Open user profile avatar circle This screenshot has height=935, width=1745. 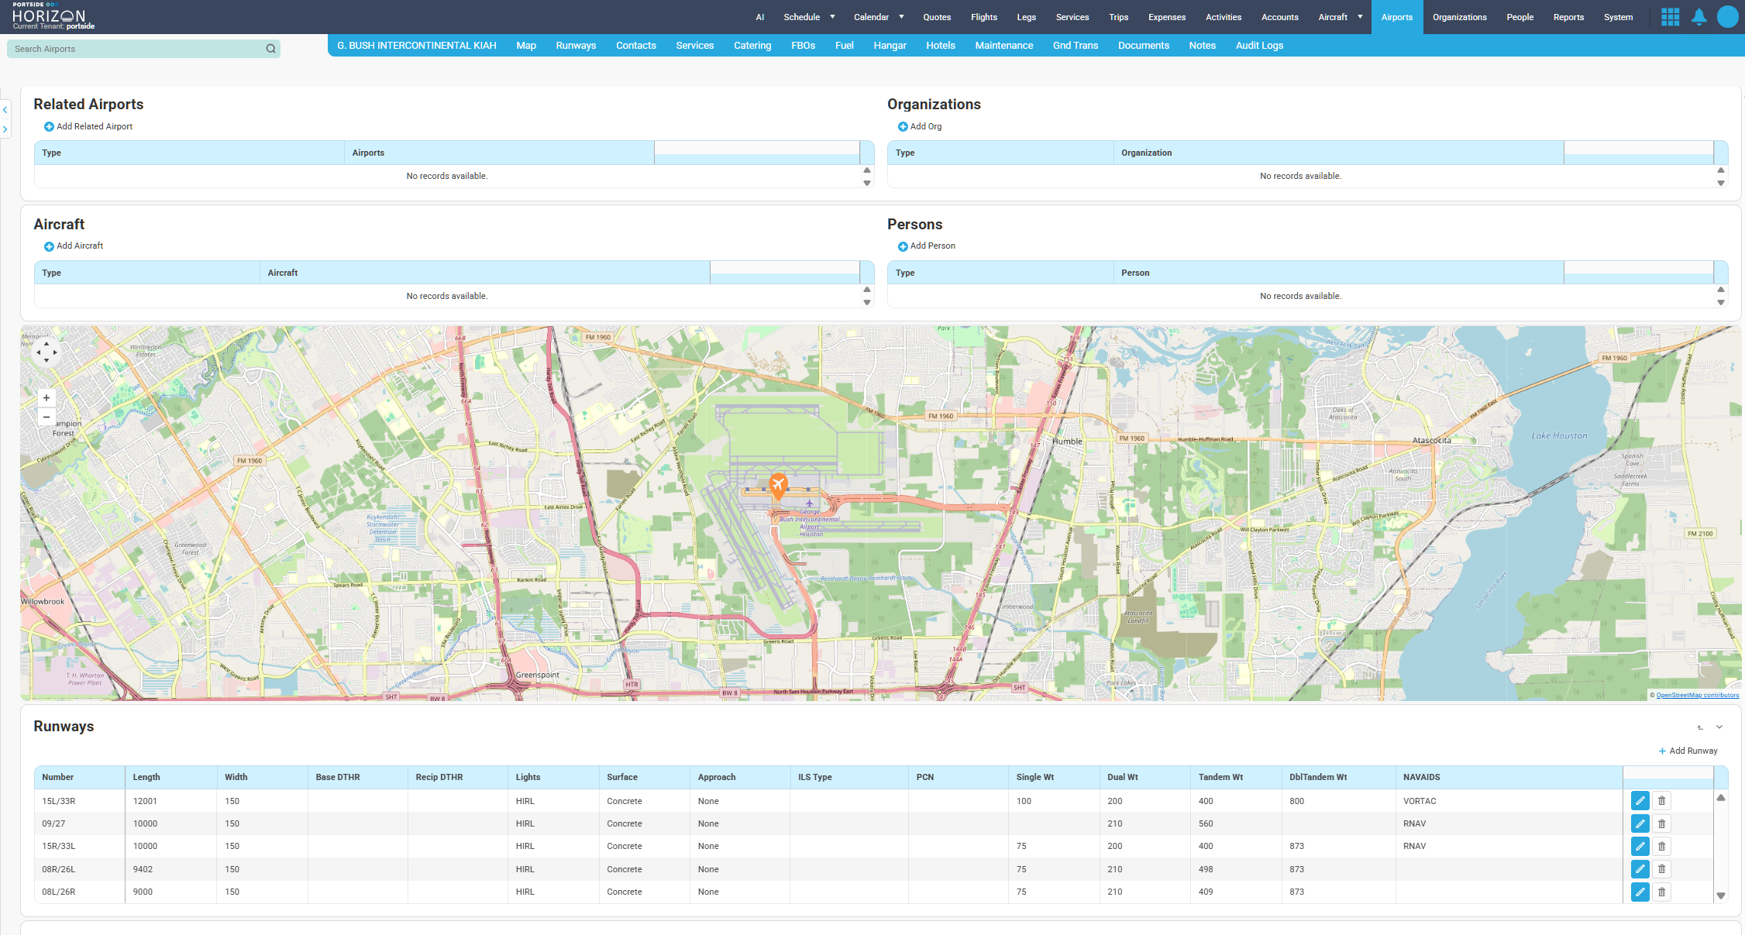[1727, 17]
